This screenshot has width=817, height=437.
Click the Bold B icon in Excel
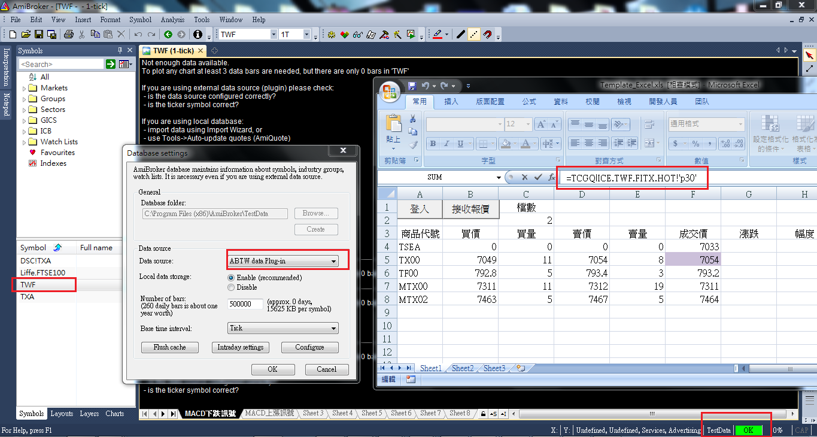pos(433,144)
